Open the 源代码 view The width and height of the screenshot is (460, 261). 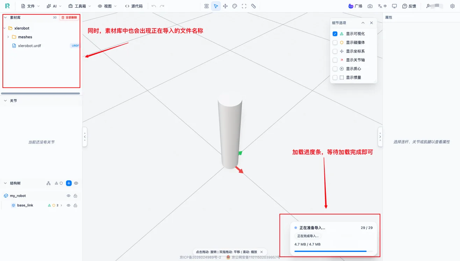[x=134, y=6]
